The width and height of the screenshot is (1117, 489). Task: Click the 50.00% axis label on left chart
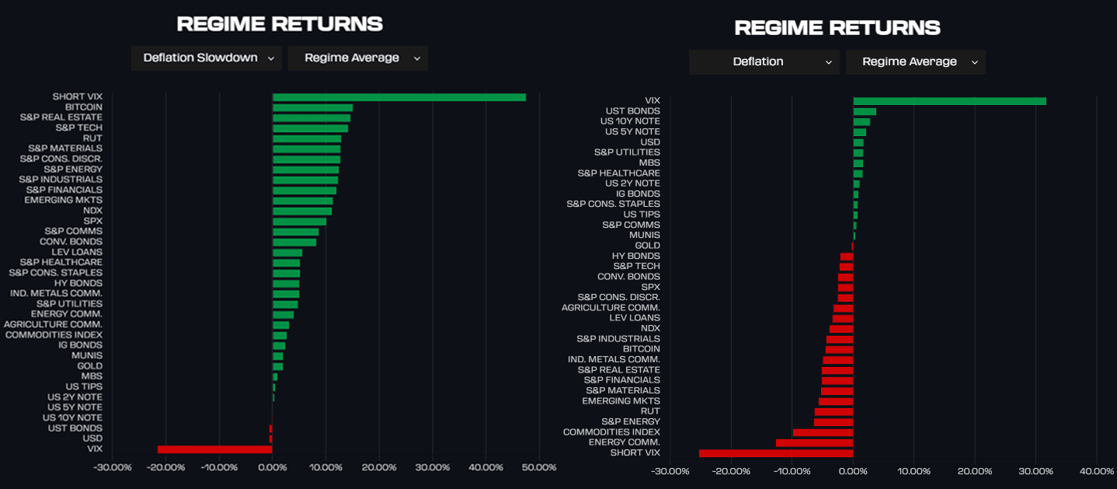coord(539,468)
